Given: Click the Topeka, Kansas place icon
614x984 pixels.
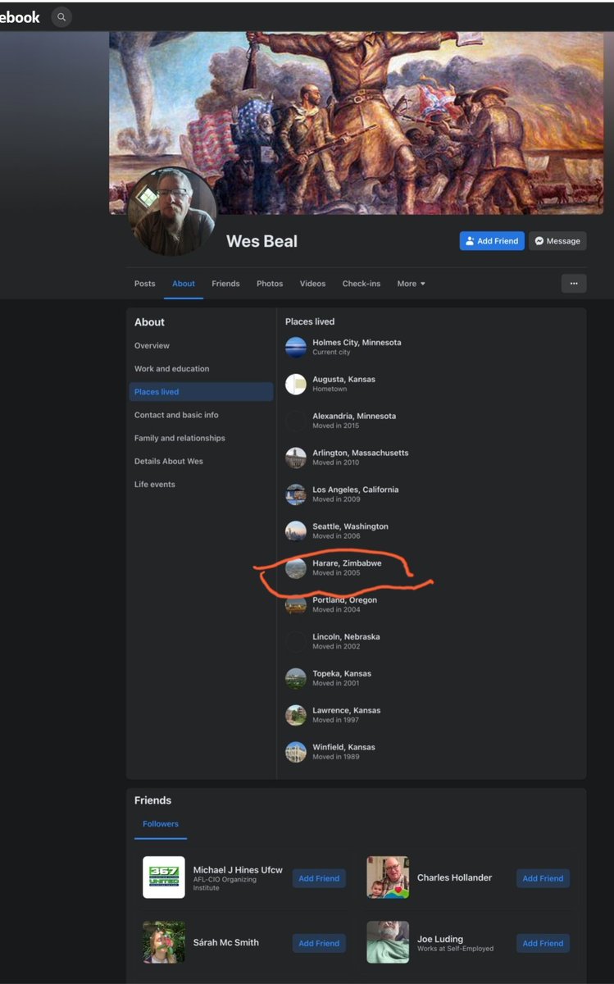Looking at the screenshot, I should coord(296,678).
